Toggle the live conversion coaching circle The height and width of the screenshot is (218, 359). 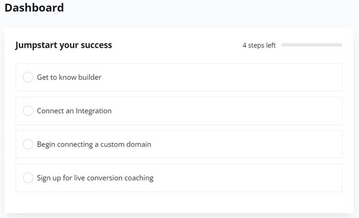28,178
